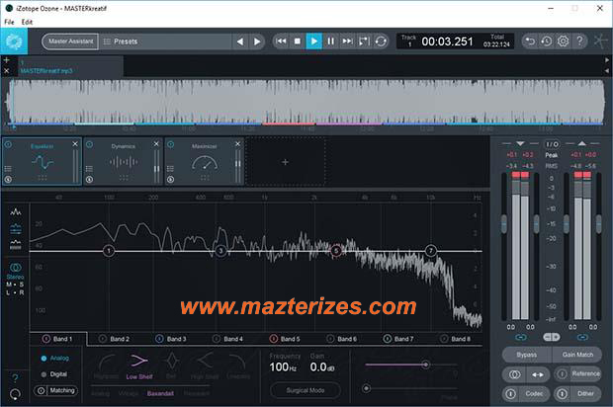Open the Edit menu
Screen dimensions: 613x407
pos(27,23)
